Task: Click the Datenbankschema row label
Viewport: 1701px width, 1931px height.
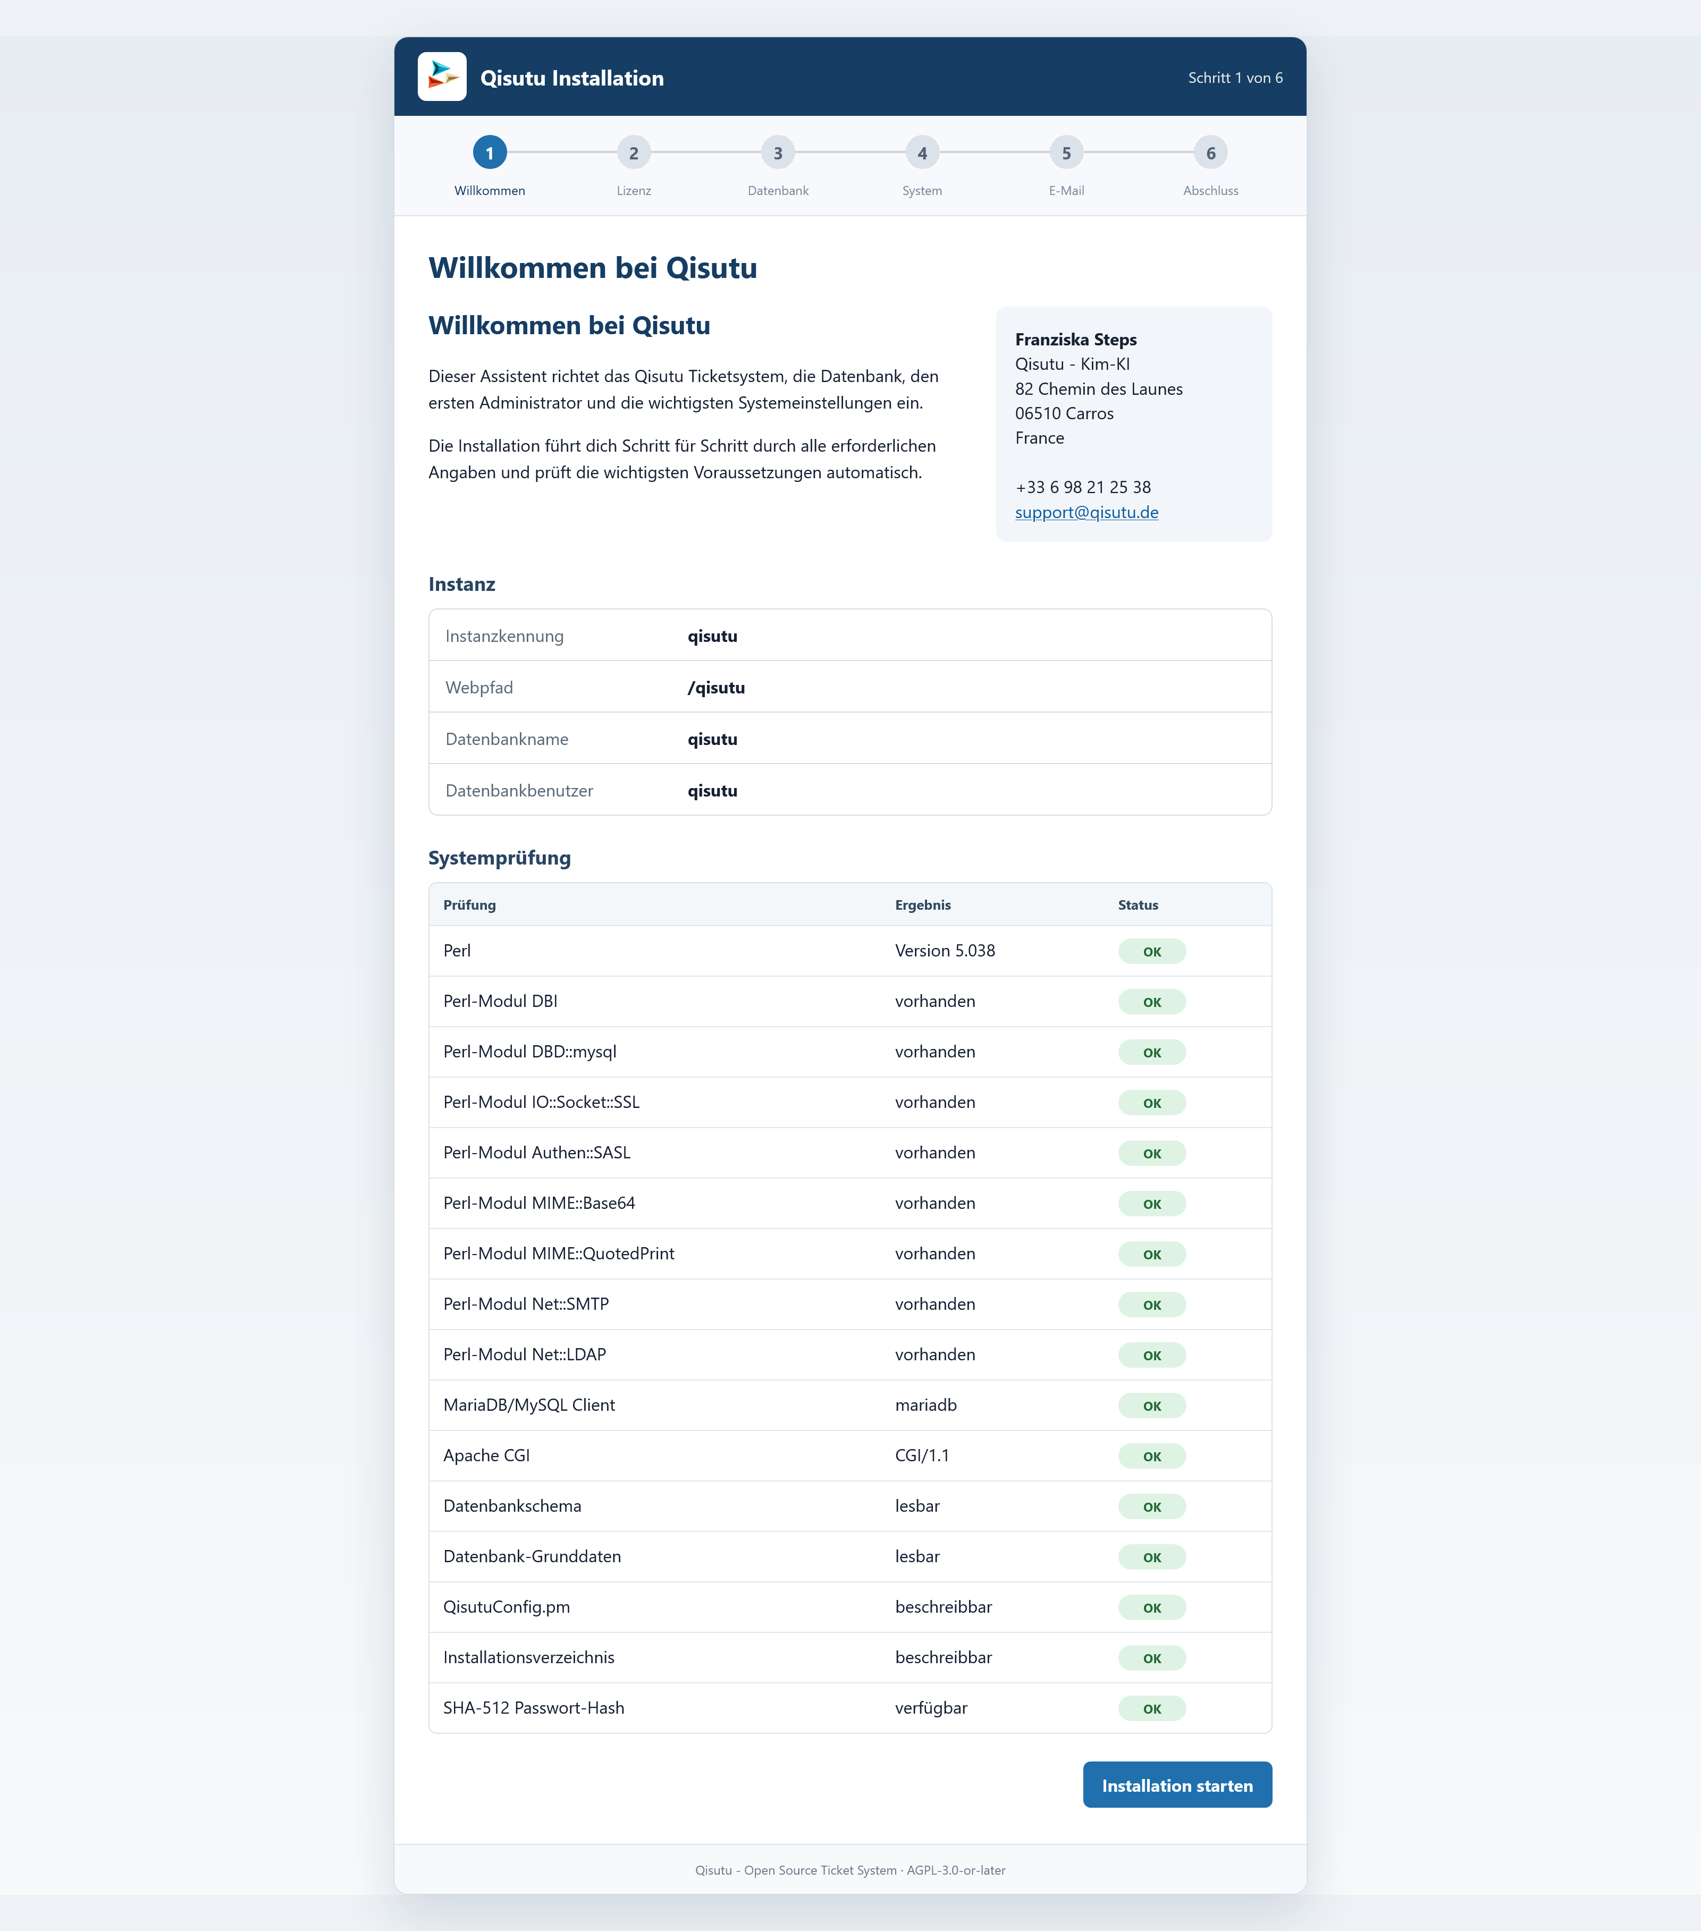Action: (x=512, y=1506)
